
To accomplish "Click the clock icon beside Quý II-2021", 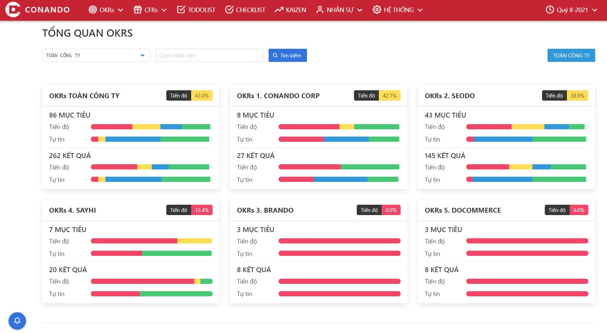I will point(550,10).
